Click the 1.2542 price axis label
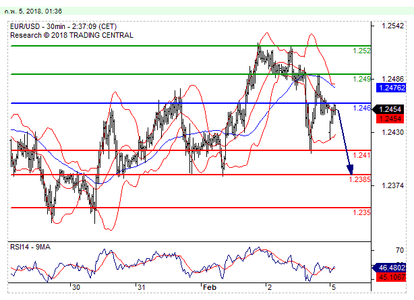Screen dimensions: 414x300 (393, 26)
